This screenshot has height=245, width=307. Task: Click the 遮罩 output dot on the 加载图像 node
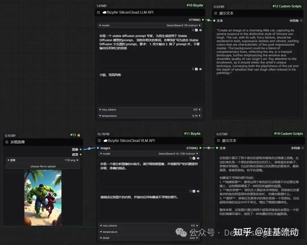pos(81,155)
